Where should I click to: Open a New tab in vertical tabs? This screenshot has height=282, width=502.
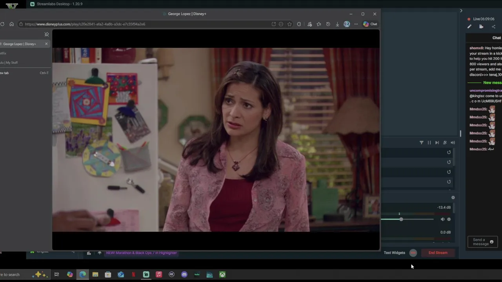click(24, 73)
